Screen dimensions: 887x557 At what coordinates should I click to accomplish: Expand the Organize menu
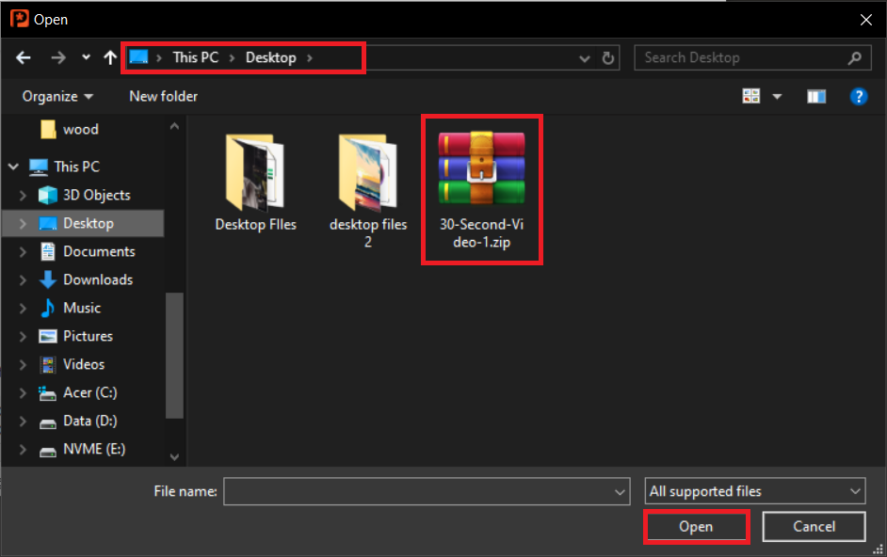[56, 96]
